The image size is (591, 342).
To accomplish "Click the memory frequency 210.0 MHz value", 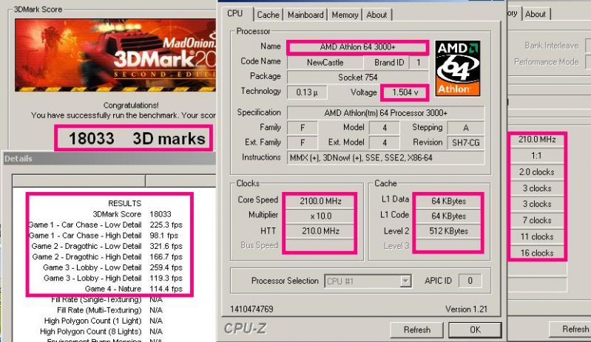I will (x=537, y=140).
